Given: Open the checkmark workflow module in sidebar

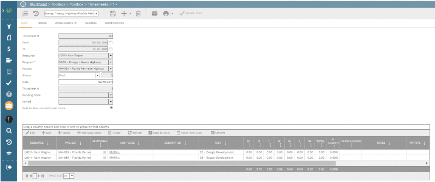Looking at the screenshot, I should [x=9, y=83].
